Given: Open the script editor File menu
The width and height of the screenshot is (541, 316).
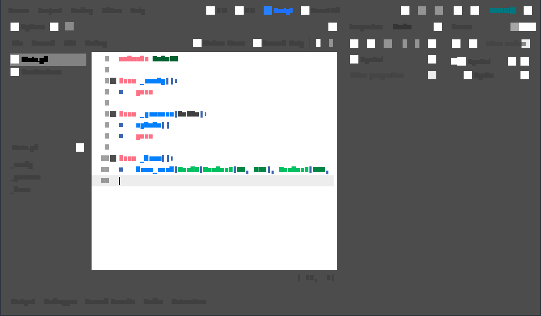Looking at the screenshot, I should point(17,43).
